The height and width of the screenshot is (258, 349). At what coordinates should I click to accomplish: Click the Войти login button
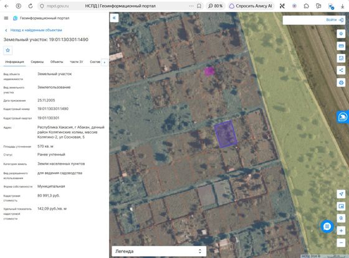[335, 20]
